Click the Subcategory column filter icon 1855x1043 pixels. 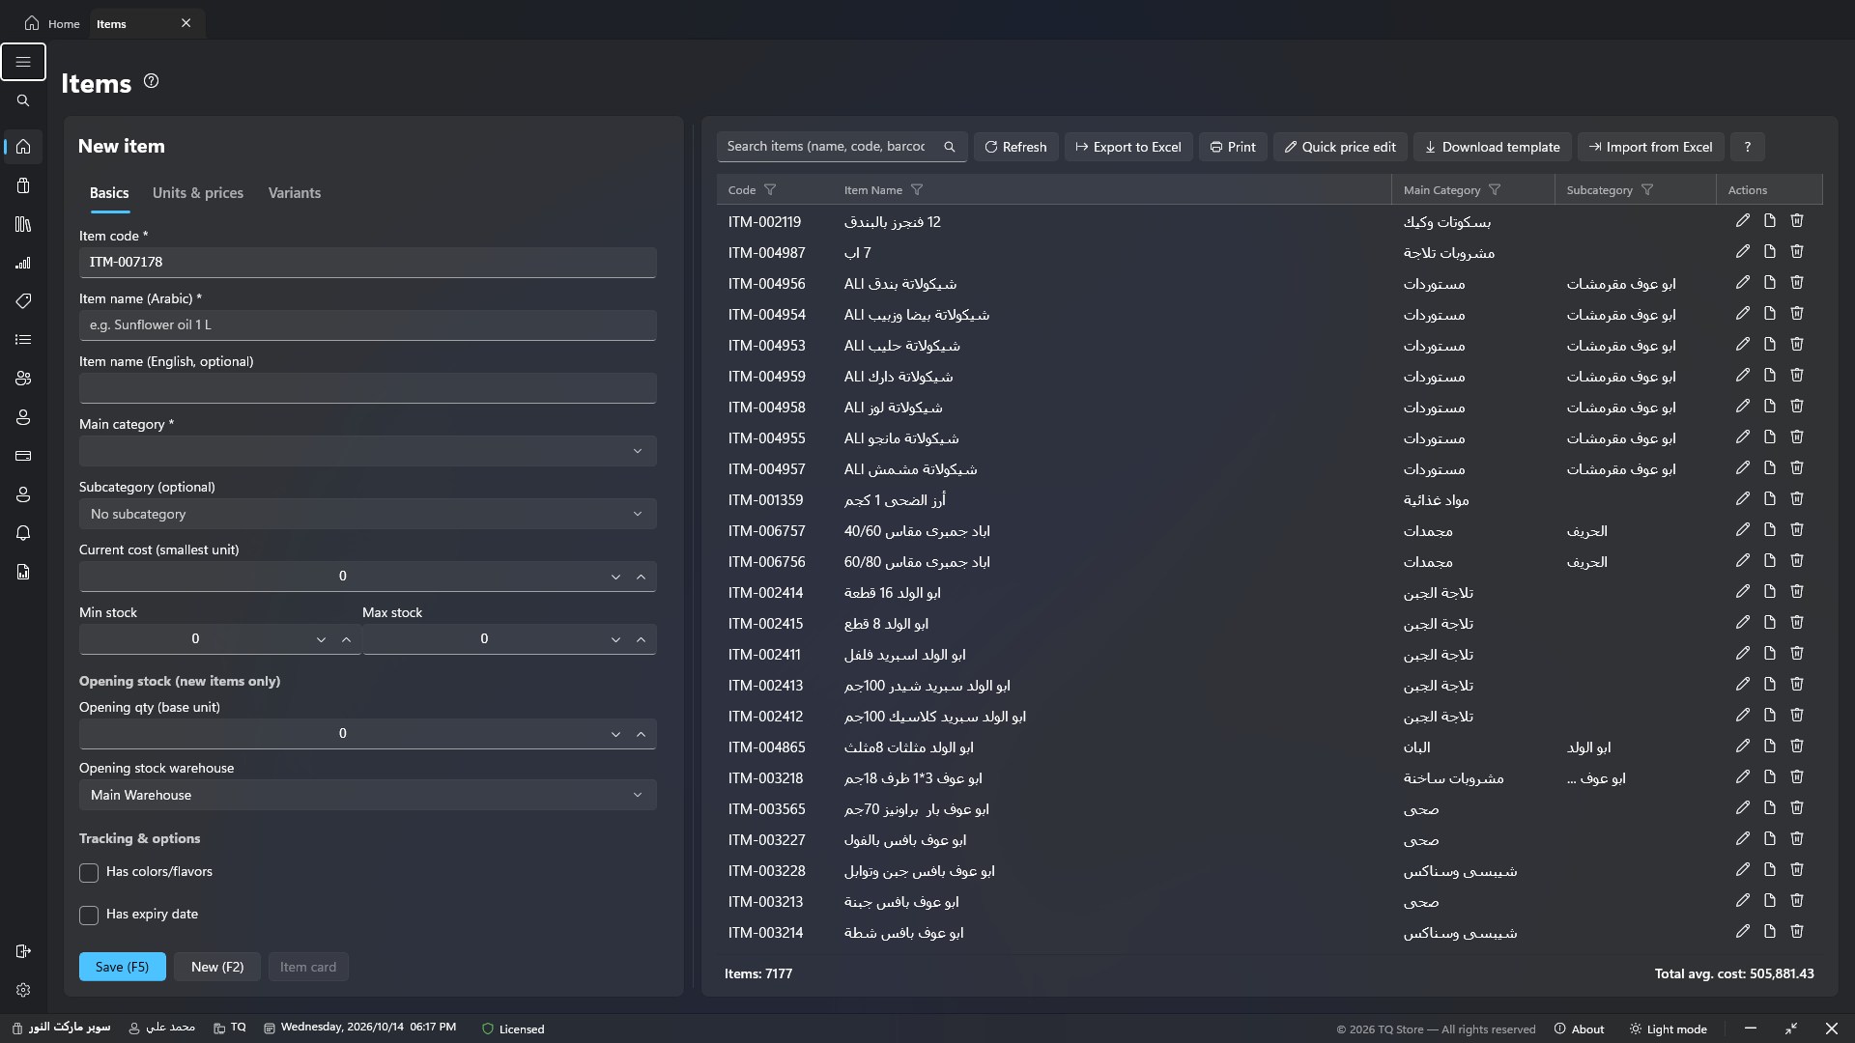pos(1647,190)
